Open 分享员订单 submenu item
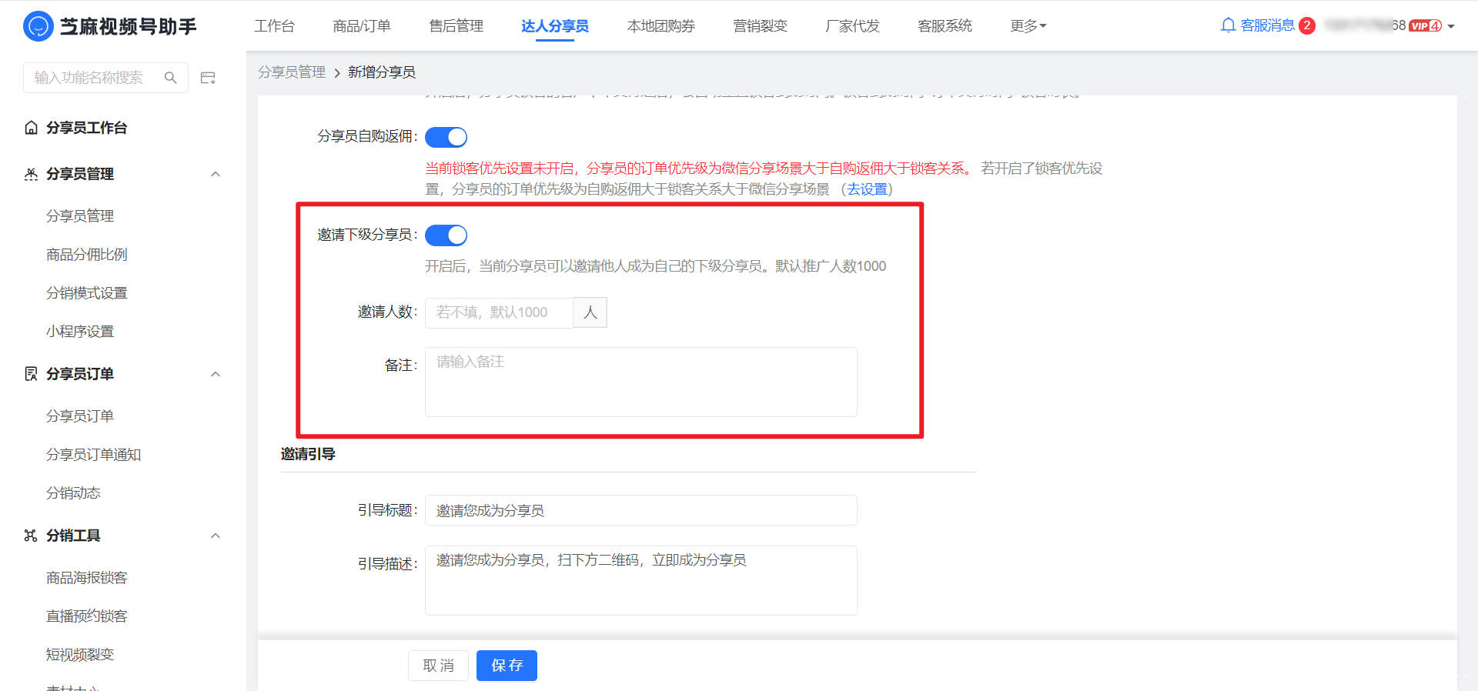1478x691 pixels. tap(80, 416)
